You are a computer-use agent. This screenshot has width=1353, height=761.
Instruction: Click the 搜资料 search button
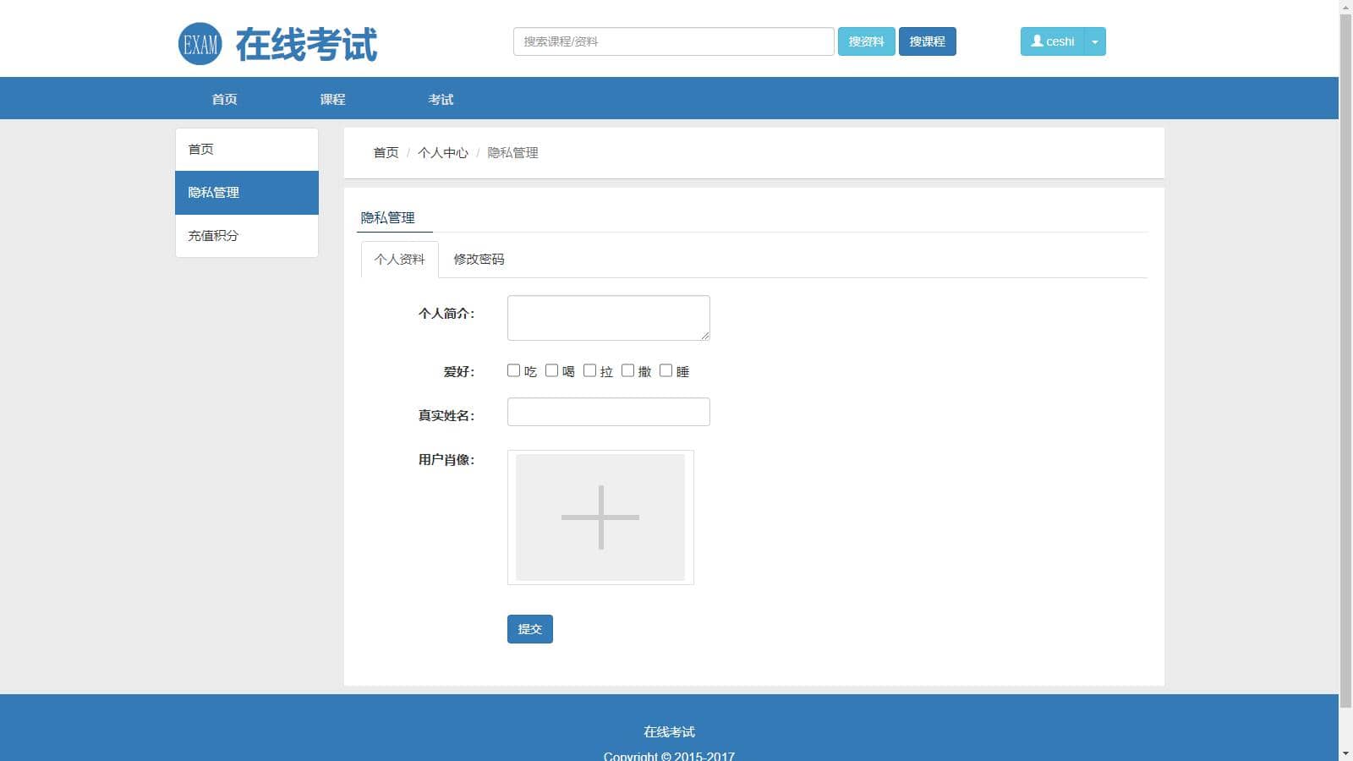(866, 41)
